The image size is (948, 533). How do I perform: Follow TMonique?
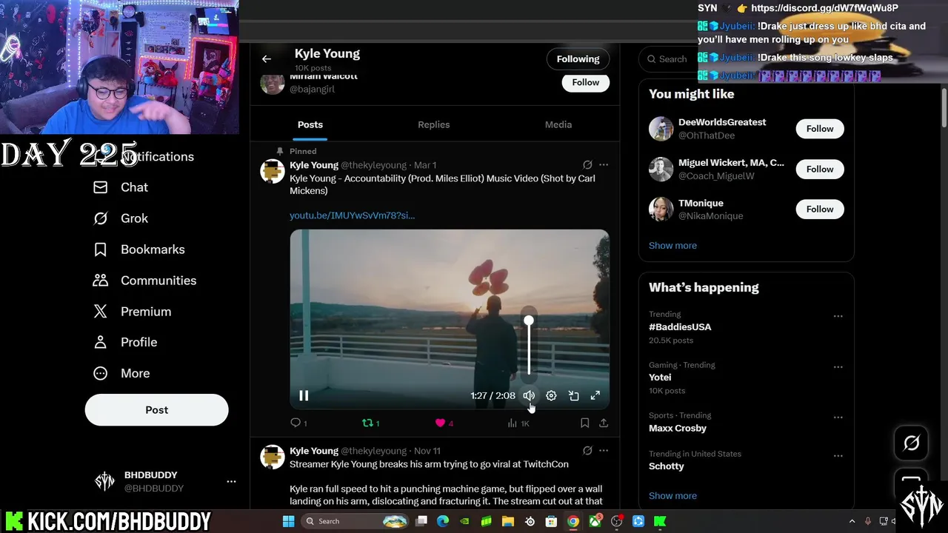click(x=820, y=209)
